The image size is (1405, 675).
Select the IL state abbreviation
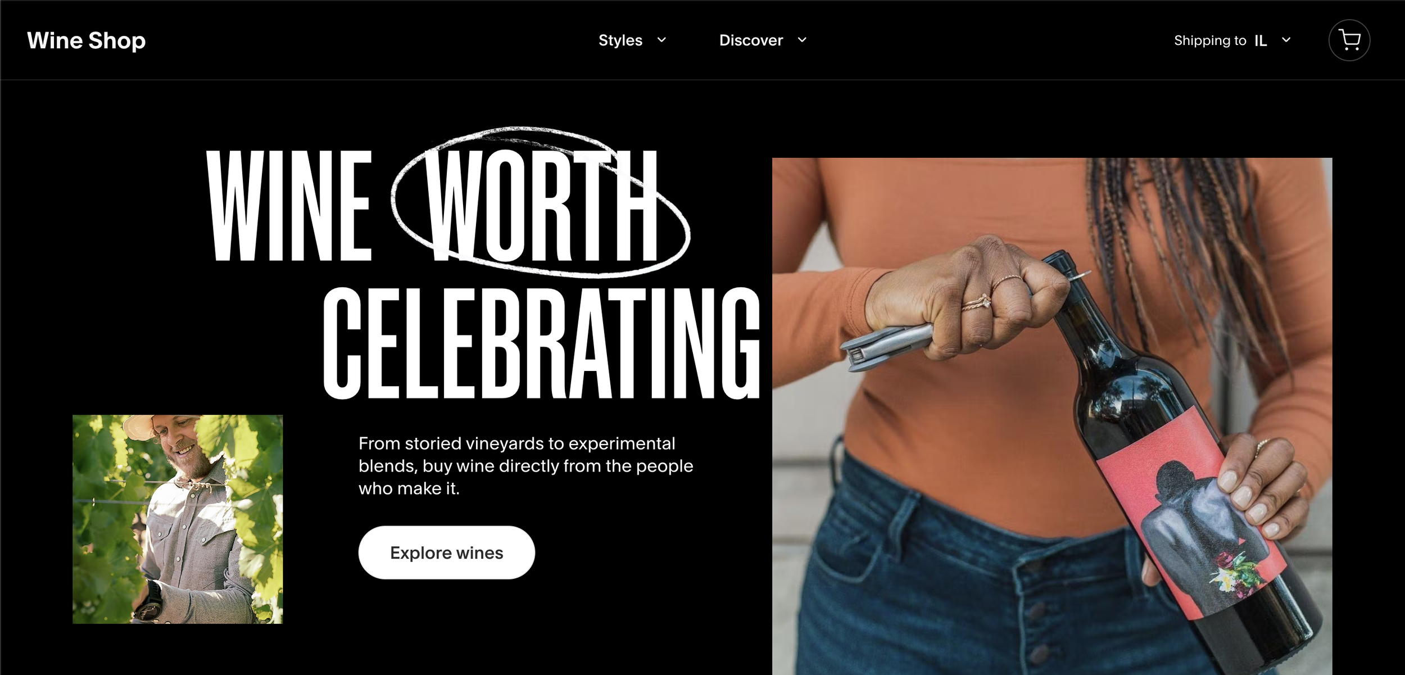coord(1261,40)
